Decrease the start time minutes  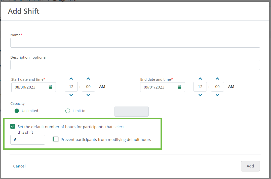point(88,95)
